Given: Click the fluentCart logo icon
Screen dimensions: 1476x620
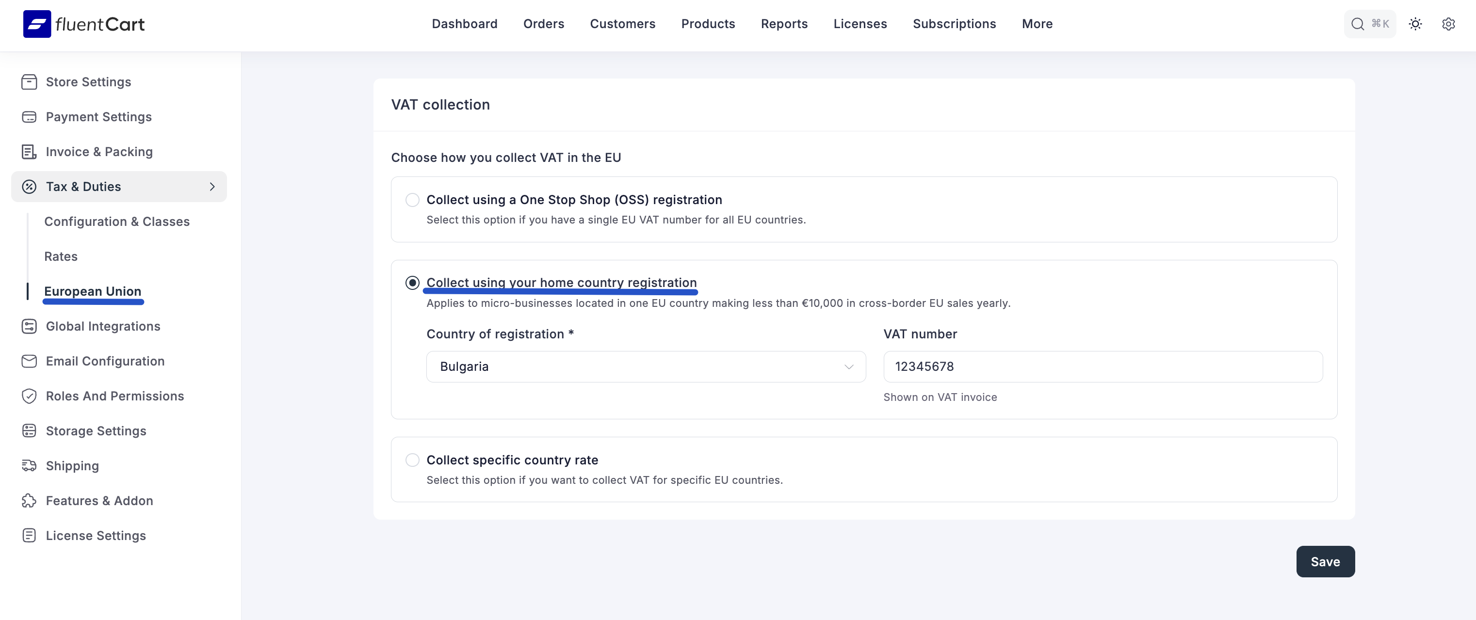Looking at the screenshot, I should (x=37, y=24).
